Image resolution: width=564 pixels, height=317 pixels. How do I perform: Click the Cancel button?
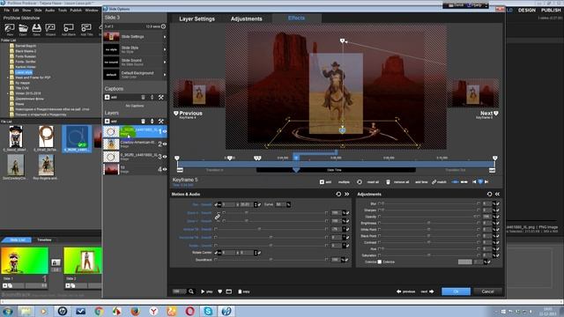tap(487, 291)
